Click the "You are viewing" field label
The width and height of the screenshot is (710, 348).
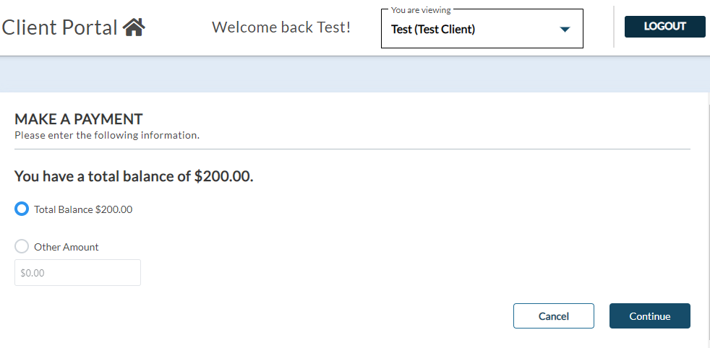click(x=420, y=10)
